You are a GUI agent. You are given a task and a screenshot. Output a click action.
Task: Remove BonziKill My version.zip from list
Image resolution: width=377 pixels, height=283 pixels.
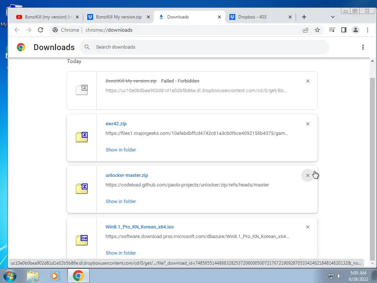(x=307, y=81)
